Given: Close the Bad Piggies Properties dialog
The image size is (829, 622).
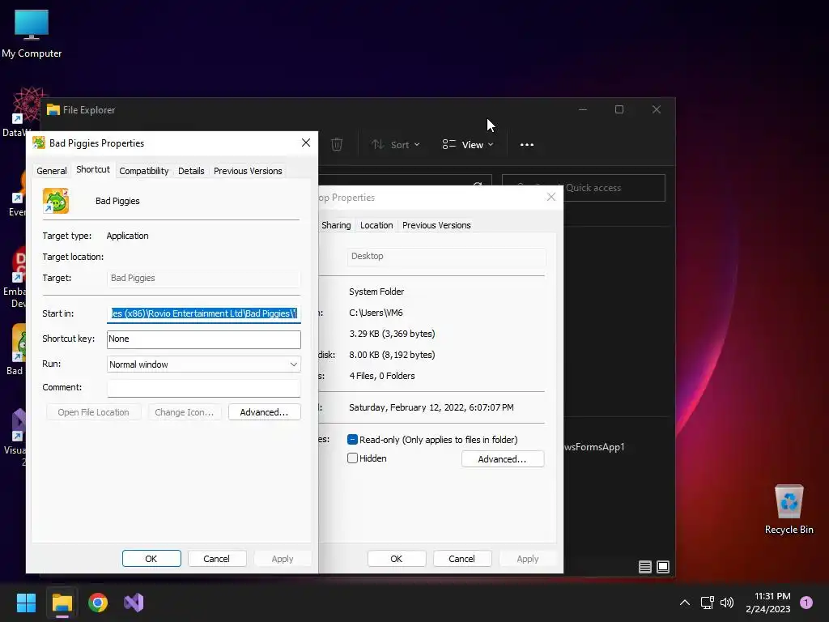Looking at the screenshot, I should click(x=305, y=143).
